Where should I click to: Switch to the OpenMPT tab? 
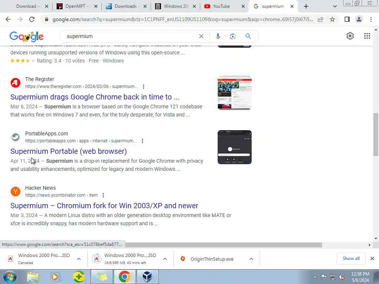coord(76,7)
